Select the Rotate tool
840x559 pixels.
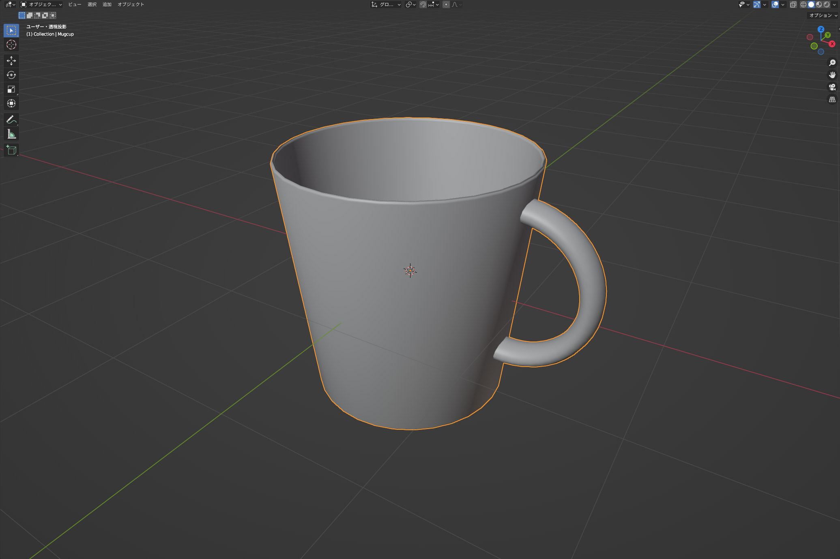click(x=11, y=75)
